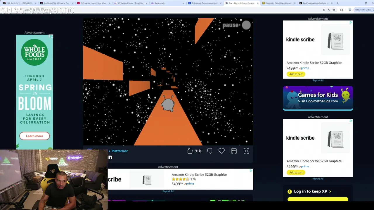Open the Games for Kids Coolmath4Kids banner
This screenshot has height=210, width=374.
tap(318, 98)
